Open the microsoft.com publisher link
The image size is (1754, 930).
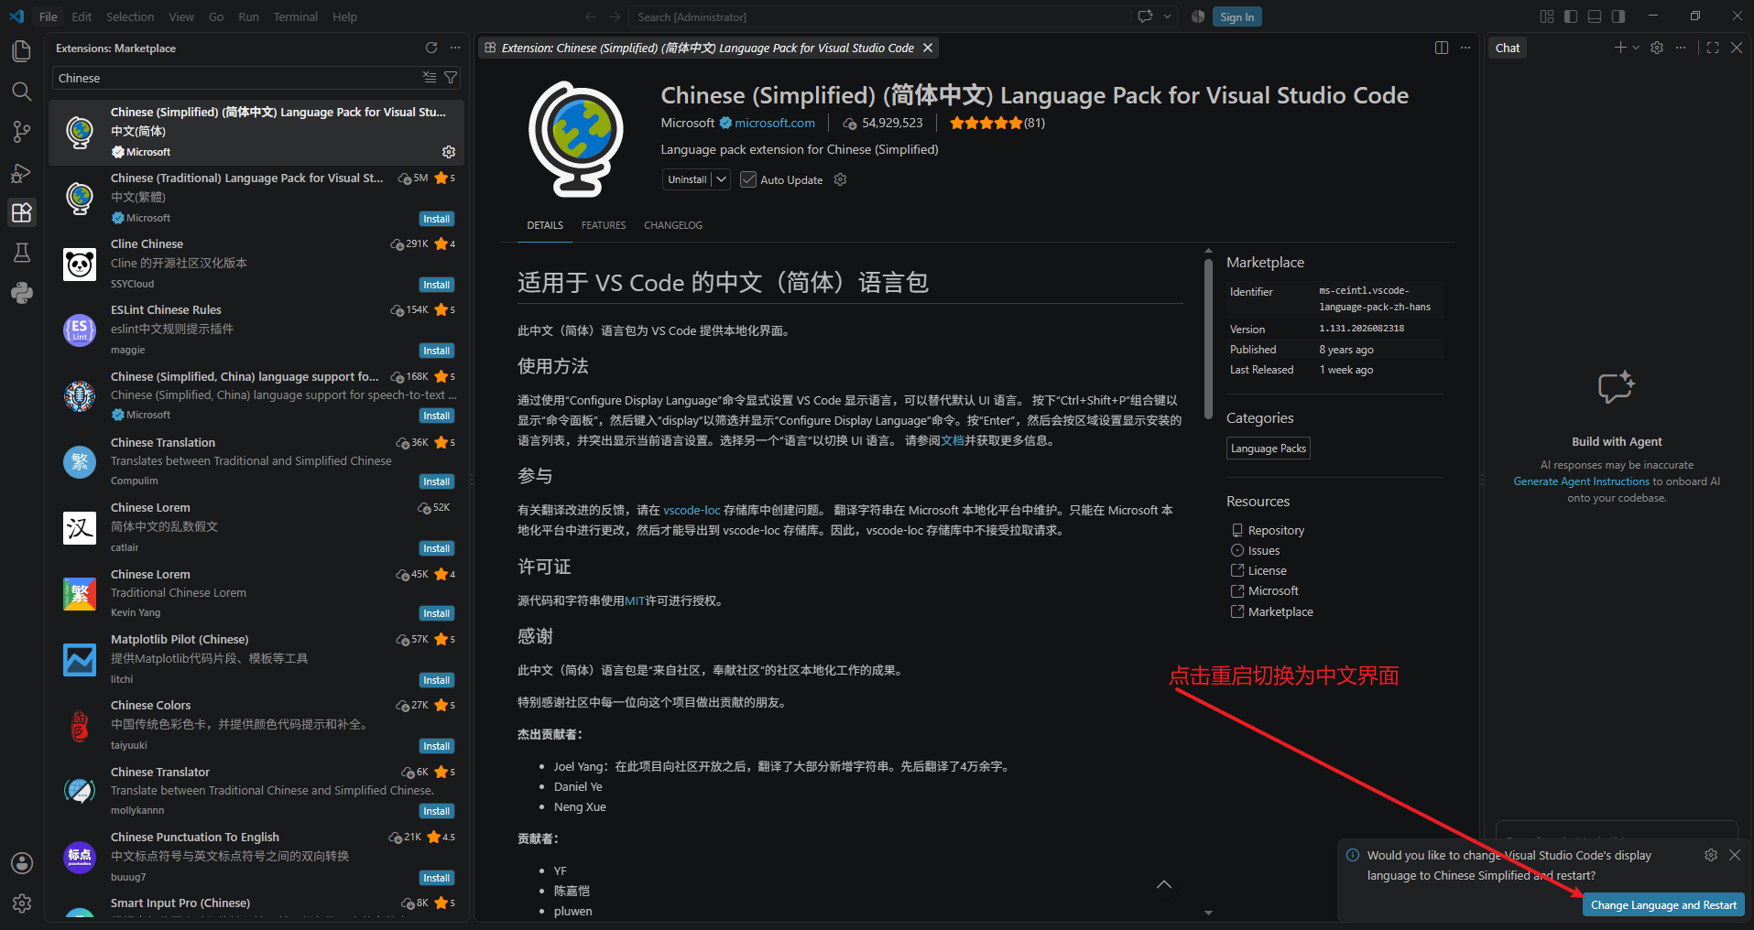[x=774, y=123]
